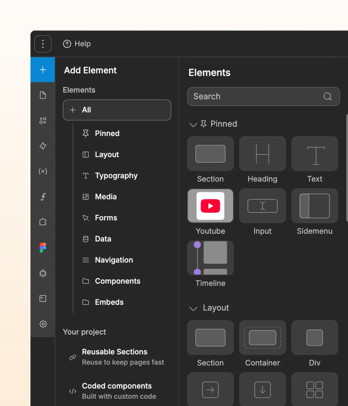The image size is (348, 406).
Task: Open the components shapes sidebar icon
Action: 43,120
